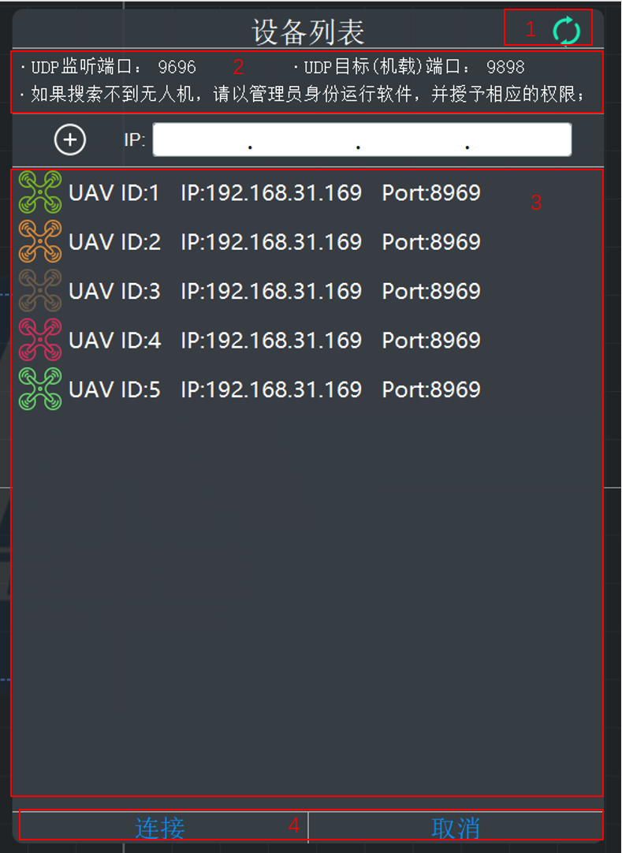Click the plus icon to add IP
This screenshot has width=622, height=853.
[x=70, y=140]
